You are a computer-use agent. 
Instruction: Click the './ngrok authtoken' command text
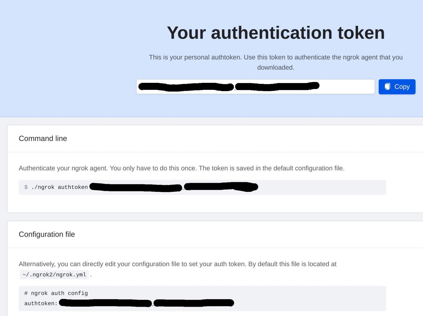pos(59,187)
